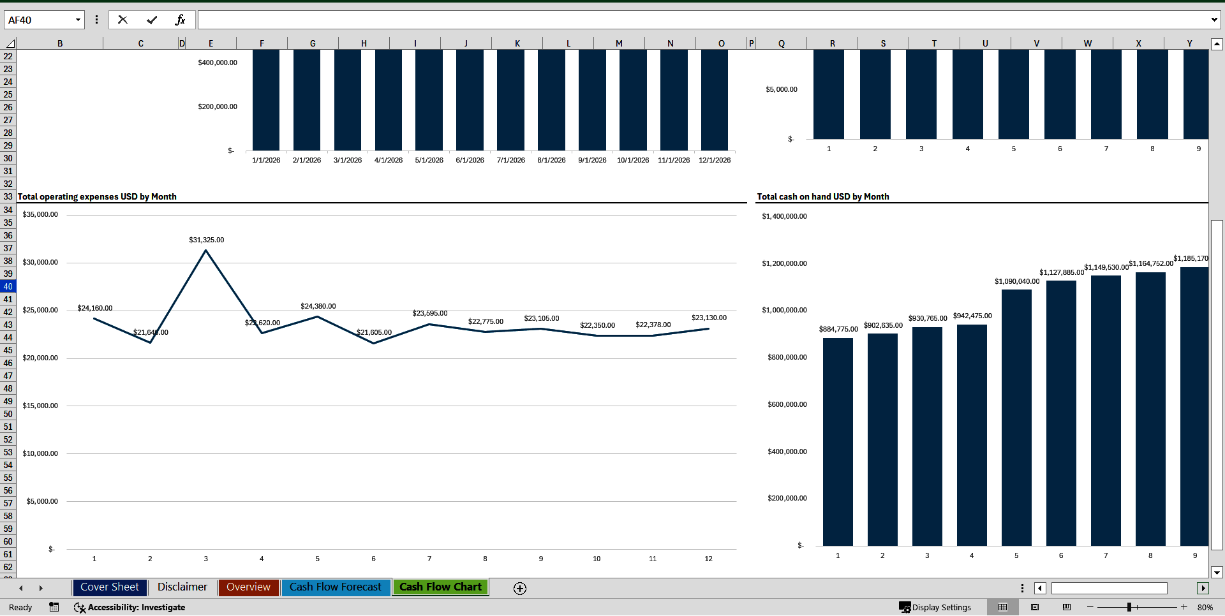1225x616 pixels.
Task: Click Accessibility: Investigate in the status bar
Action: pos(130,607)
